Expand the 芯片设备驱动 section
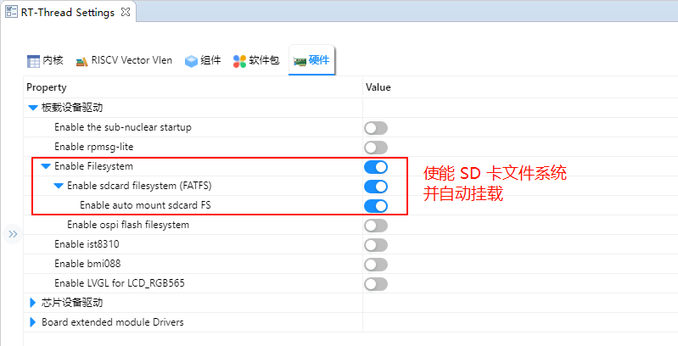This screenshot has height=346, width=678. point(33,303)
